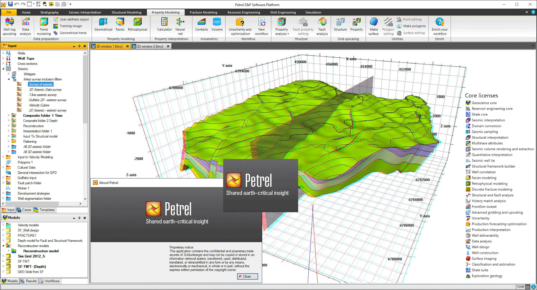Open Structure grid upscaling tool
The height and width of the screenshot is (290, 537).
(340, 25)
